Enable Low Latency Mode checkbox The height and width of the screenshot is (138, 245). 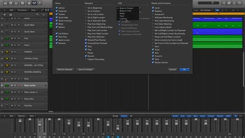point(153,27)
